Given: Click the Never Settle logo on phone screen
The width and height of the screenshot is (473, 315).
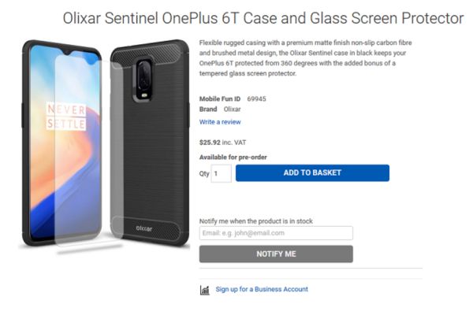Looking at the screenshot, I should coord(66,117).
